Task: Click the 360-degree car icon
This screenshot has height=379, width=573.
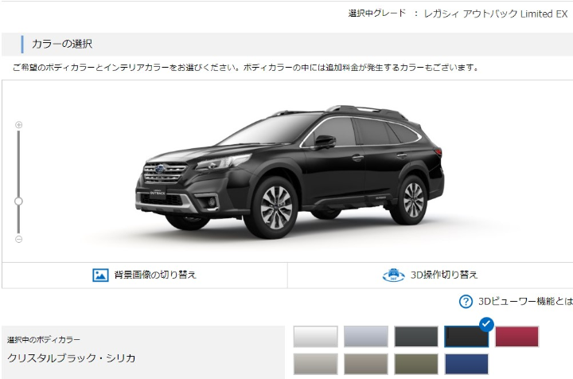Action: click(393, 275)
